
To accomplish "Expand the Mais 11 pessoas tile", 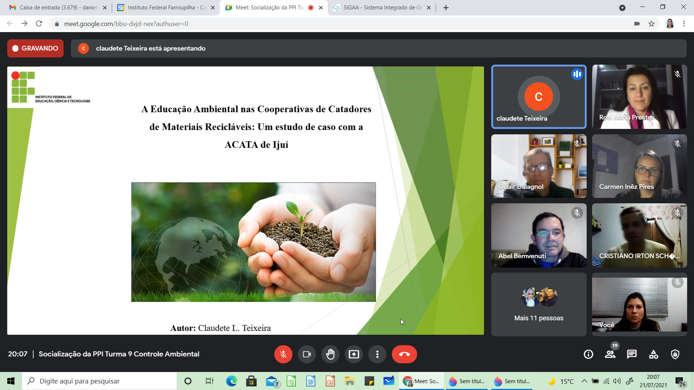I will click(x=539, y=304).
